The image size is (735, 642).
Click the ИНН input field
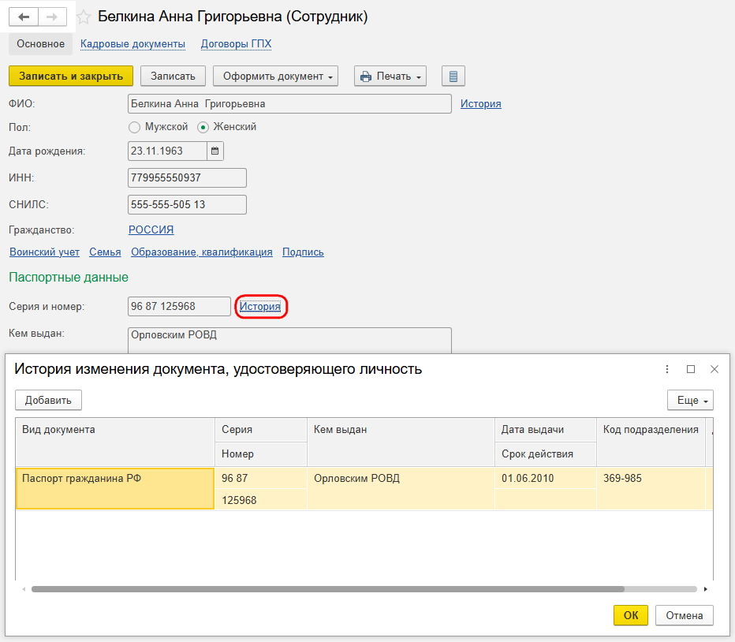[x=187, y=177]
